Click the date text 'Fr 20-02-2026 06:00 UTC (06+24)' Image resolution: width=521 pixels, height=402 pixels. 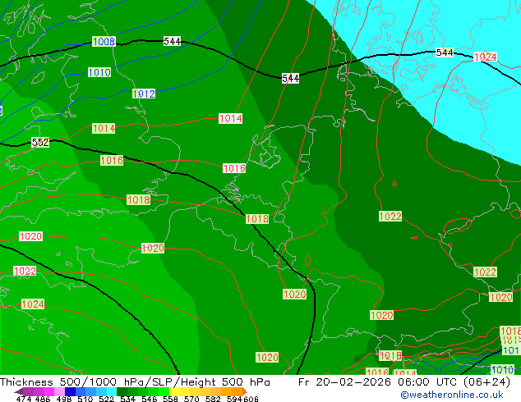click(x=404, y=382)
